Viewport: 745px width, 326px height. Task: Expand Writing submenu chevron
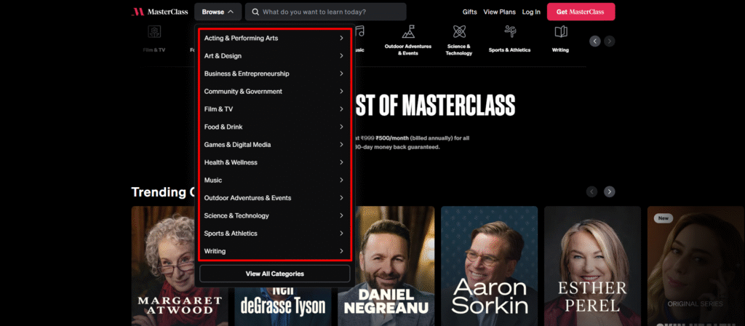click(x=341, y=251)
